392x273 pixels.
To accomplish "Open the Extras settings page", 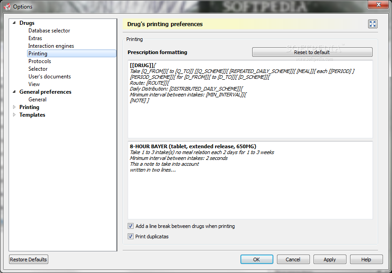I will (x=35, y=38).
